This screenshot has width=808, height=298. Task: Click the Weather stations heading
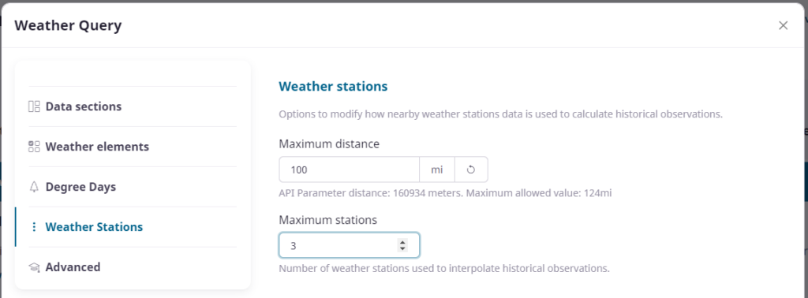click(333, 86)
